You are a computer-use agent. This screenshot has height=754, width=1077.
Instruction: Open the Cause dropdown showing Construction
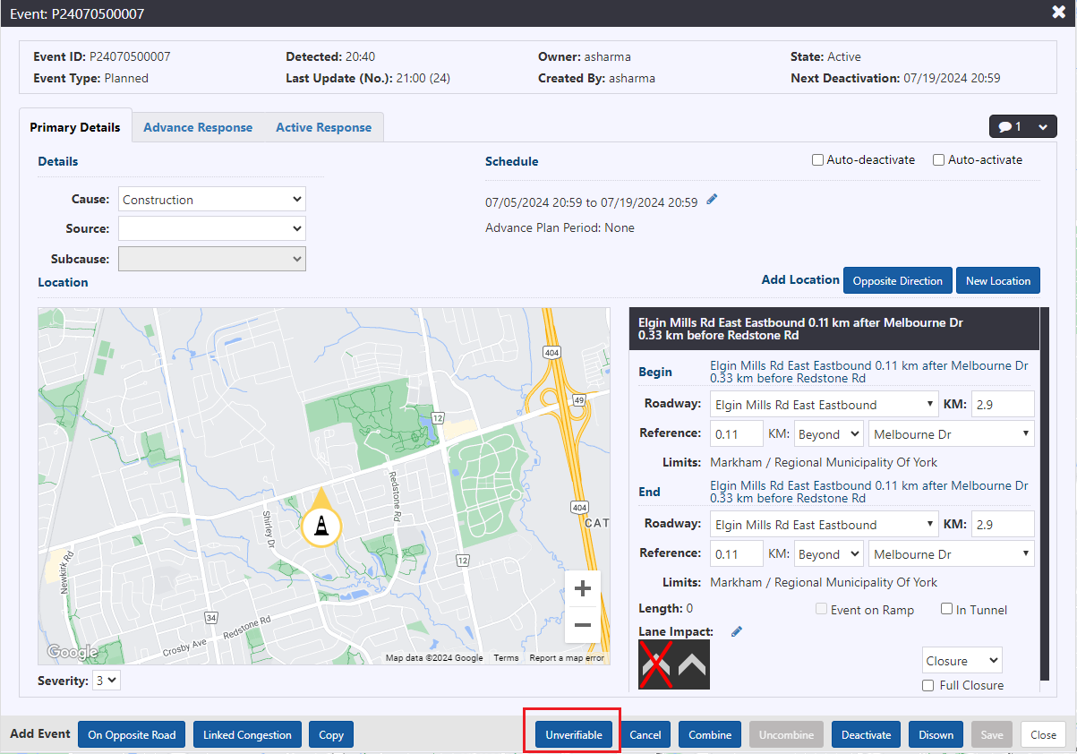[x=212, y=200]
